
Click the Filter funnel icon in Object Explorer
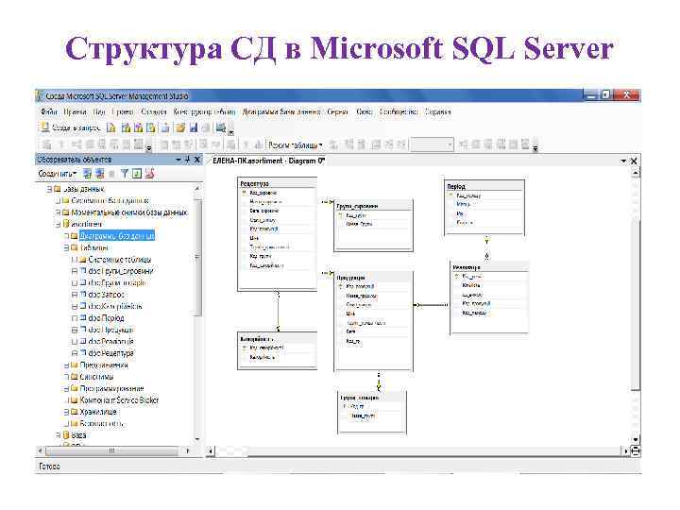click(125, 174)
